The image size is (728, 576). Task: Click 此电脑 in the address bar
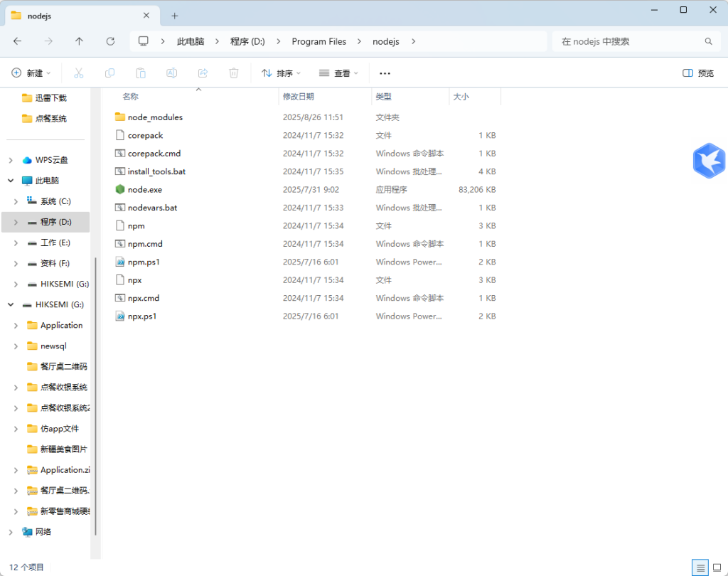tap(191, 41)
